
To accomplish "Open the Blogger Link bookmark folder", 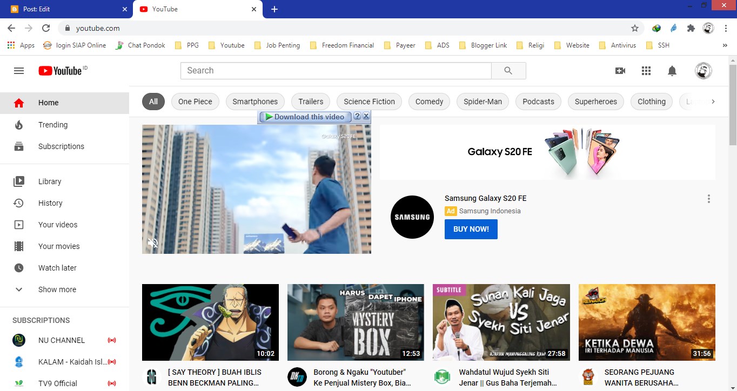I will [484, 45].
